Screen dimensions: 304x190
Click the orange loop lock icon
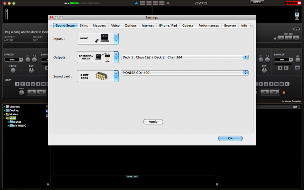point(283,92)
